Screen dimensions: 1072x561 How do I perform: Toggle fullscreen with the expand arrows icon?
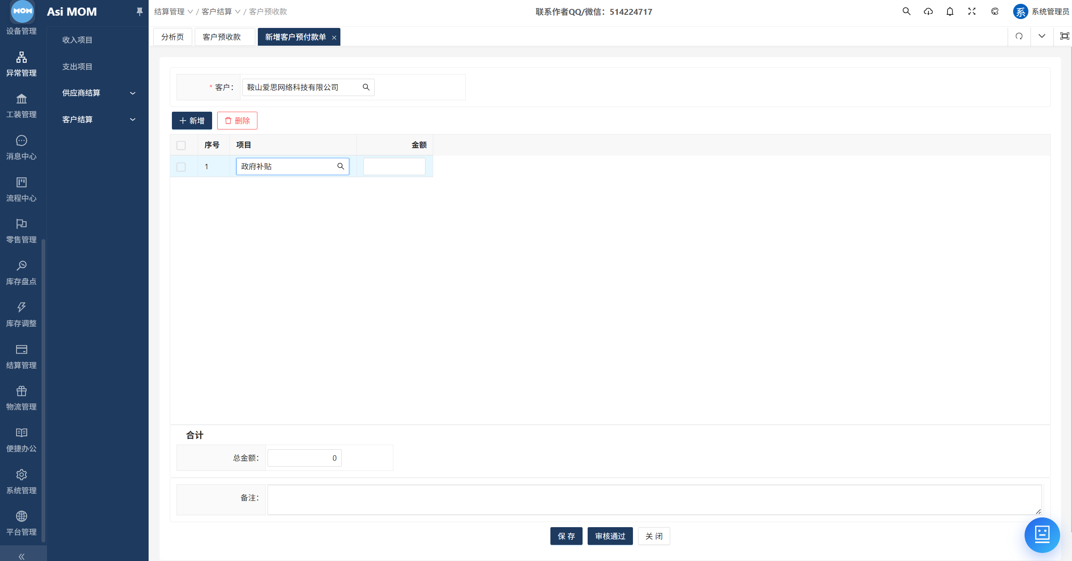pos(972,11)
